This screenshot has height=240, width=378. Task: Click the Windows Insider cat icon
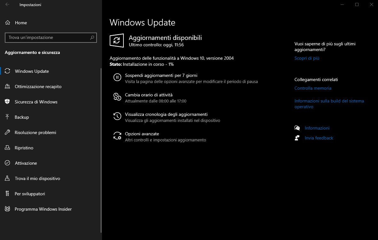click(x=7, y=209)
